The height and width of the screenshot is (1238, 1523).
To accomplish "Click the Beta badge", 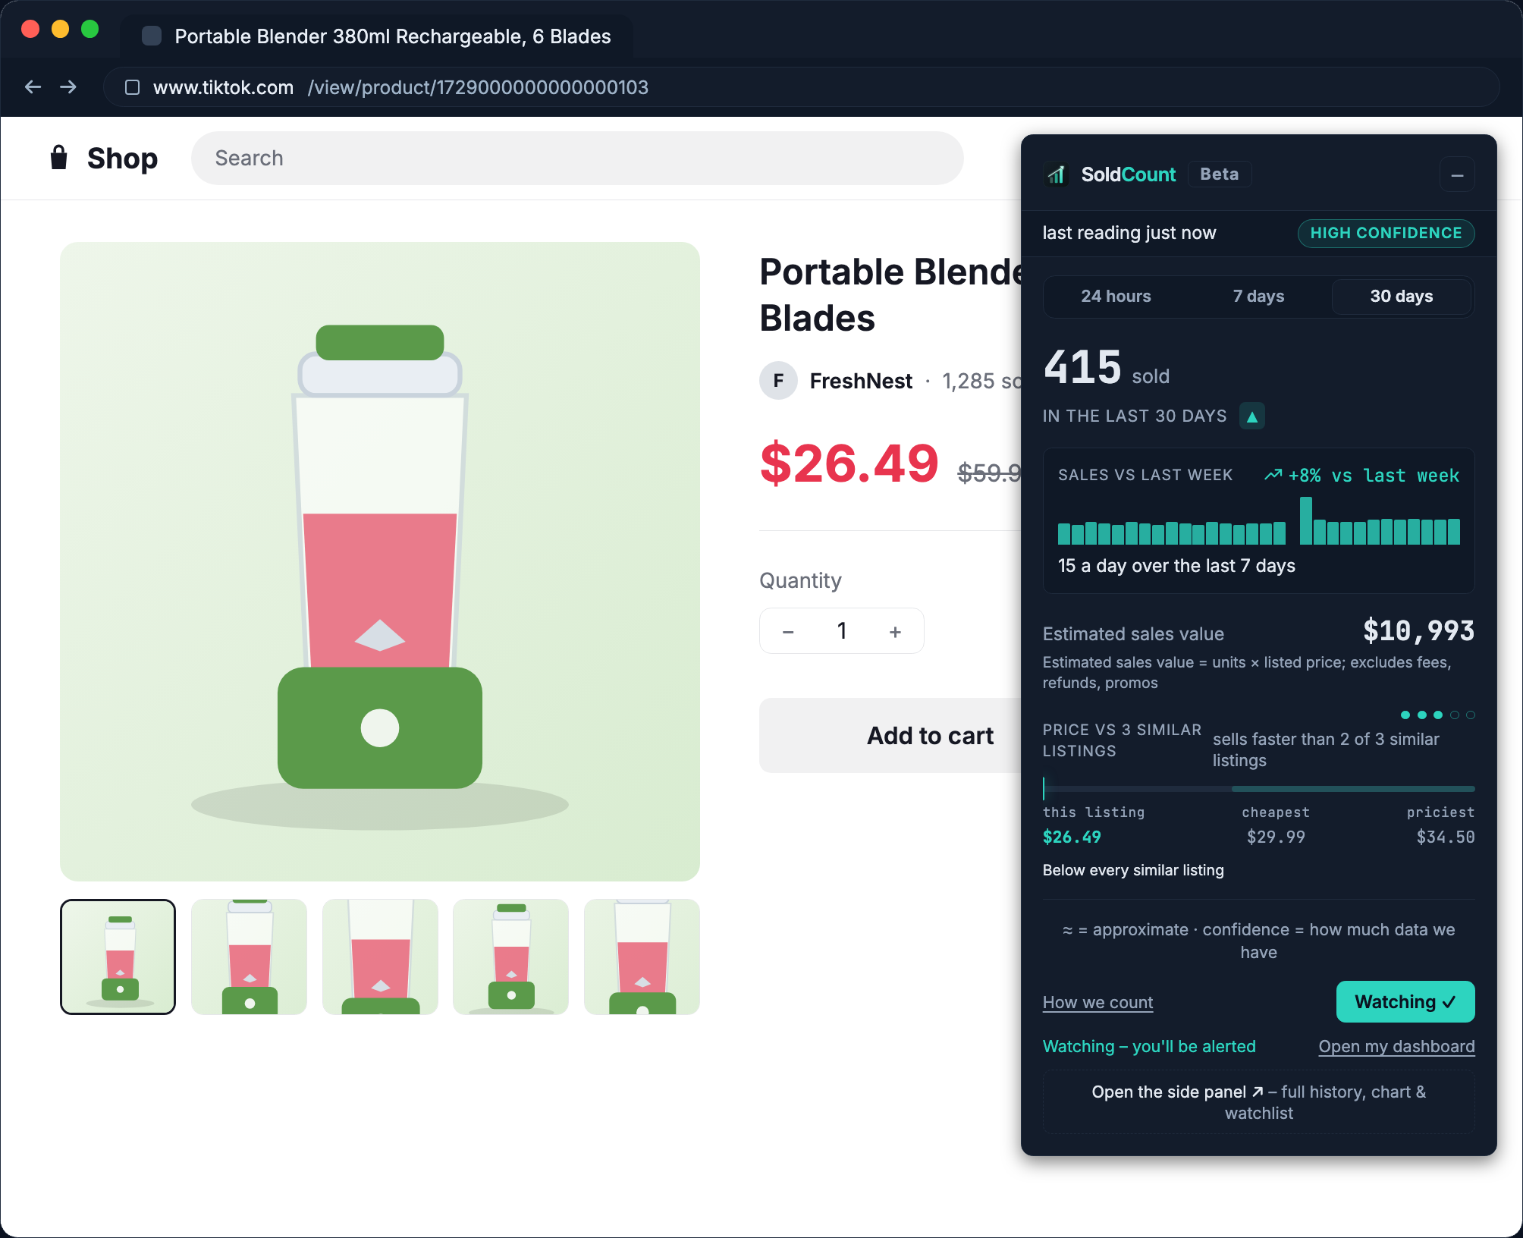I will (x=1219, y=174).
